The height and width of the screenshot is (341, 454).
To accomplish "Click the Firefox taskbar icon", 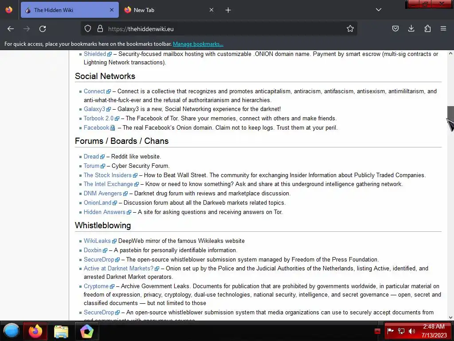I will [35, 331].
